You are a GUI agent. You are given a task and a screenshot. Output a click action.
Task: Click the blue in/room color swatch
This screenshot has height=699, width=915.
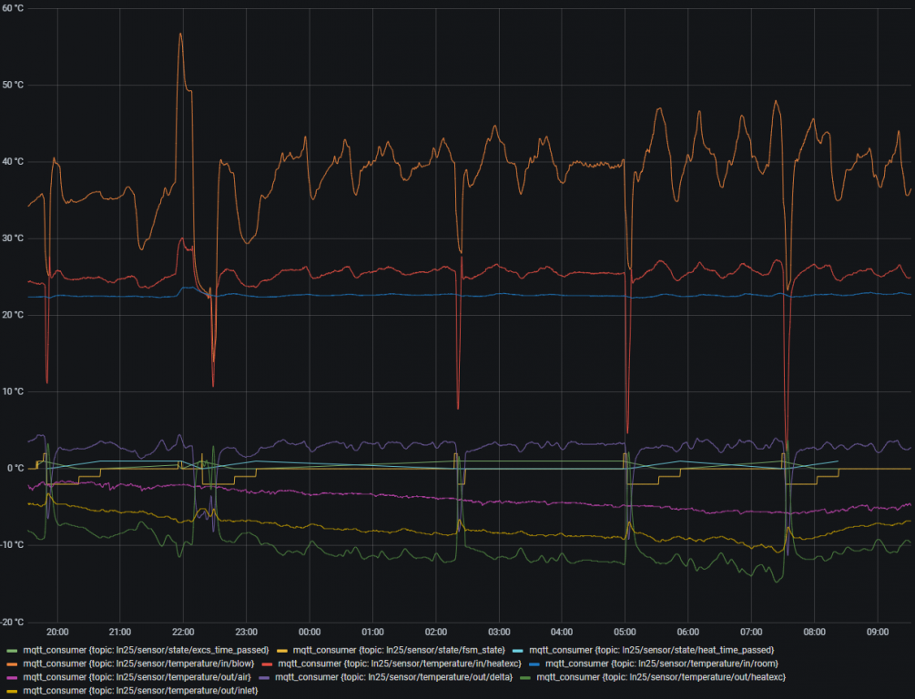pos(534,664)
